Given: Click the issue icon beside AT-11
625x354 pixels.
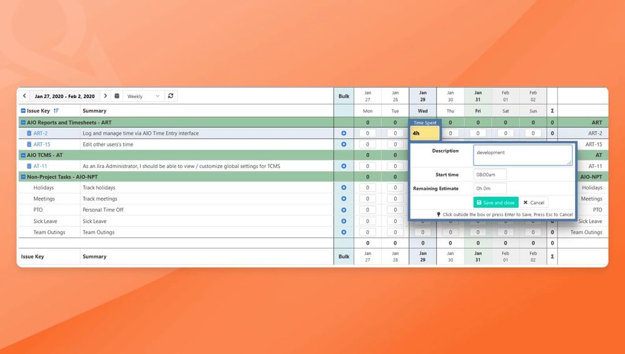Looking at the screenshot, I should [29, 166].
